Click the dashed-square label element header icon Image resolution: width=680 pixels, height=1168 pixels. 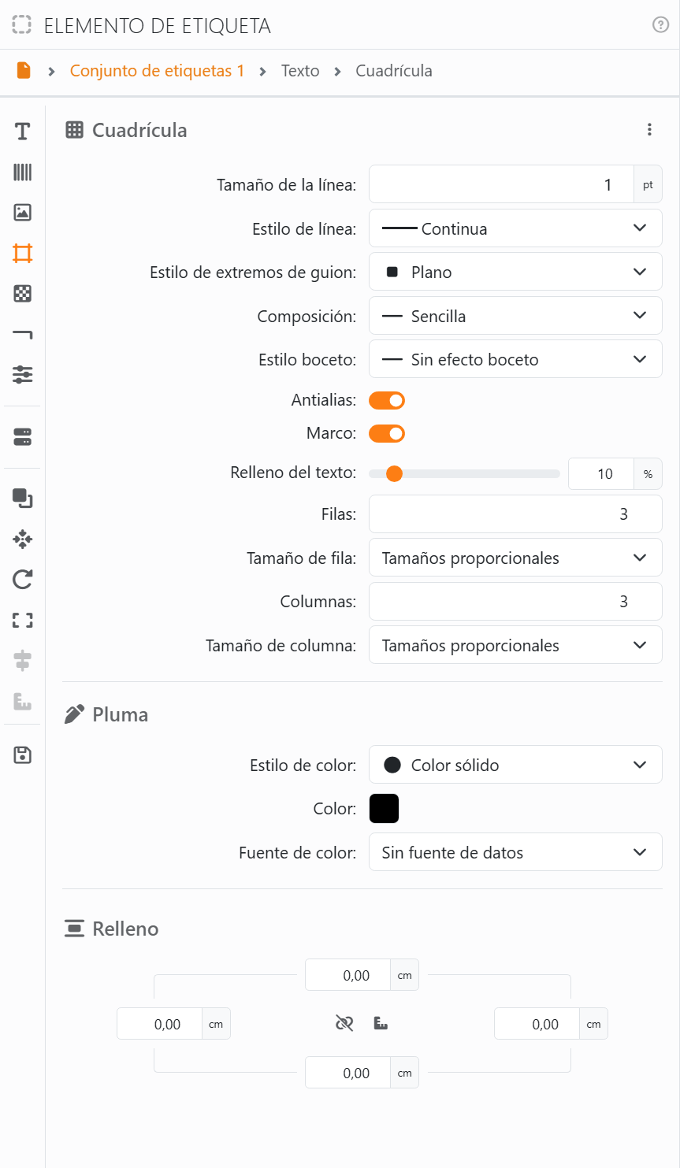click(x=22, y=25)
